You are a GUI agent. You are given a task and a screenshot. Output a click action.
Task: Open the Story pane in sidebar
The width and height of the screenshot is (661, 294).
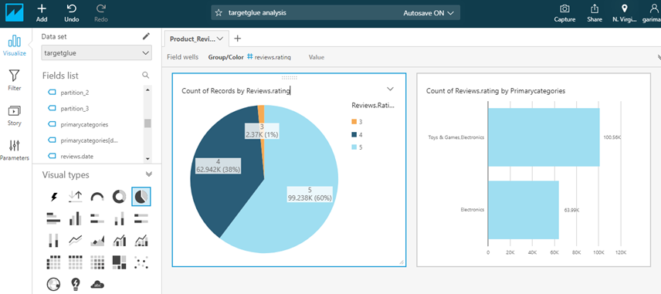click(15, 116)
